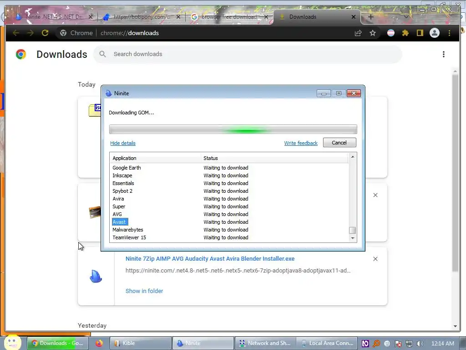Open Downloads Chrome taskbar button
466x350 pixels.
58,343
